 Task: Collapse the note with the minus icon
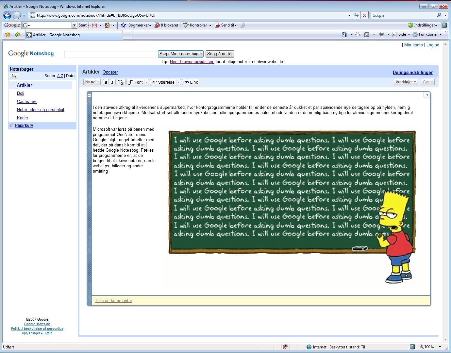coord(89,95)
